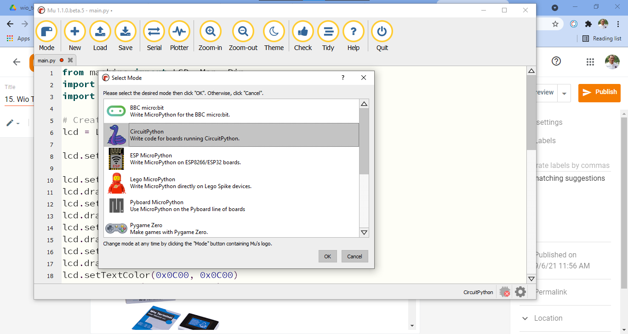Open the pencil editing mode dropdown
This screenshot has width=628, height=334.
(x=13, y=123)
